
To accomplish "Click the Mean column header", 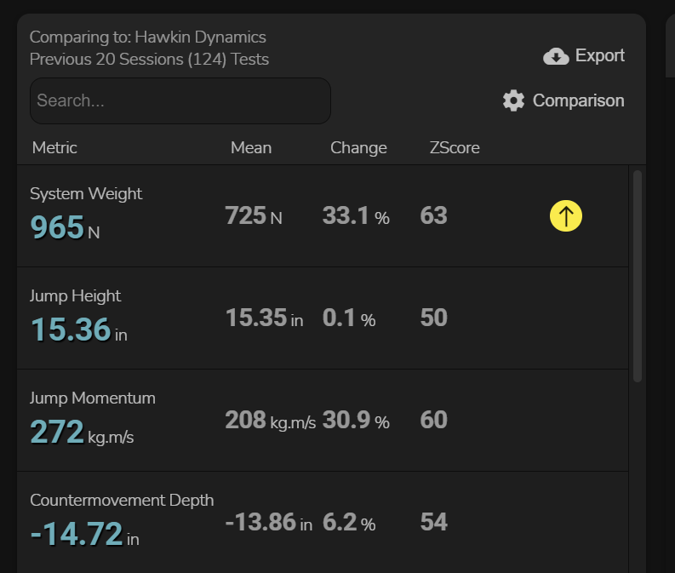I will [x=251, y=147].
